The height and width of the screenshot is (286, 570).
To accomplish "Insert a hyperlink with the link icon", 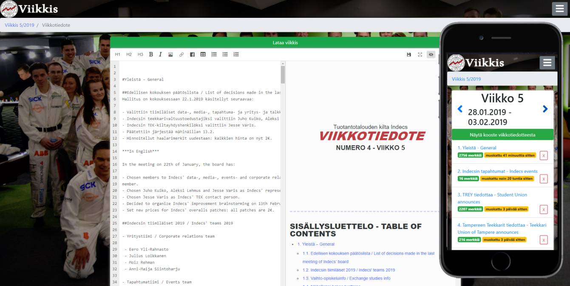I will 181,54.
